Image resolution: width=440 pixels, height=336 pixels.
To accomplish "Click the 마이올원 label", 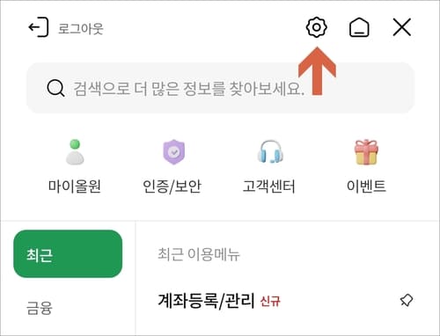I will [x=75, y=186].
